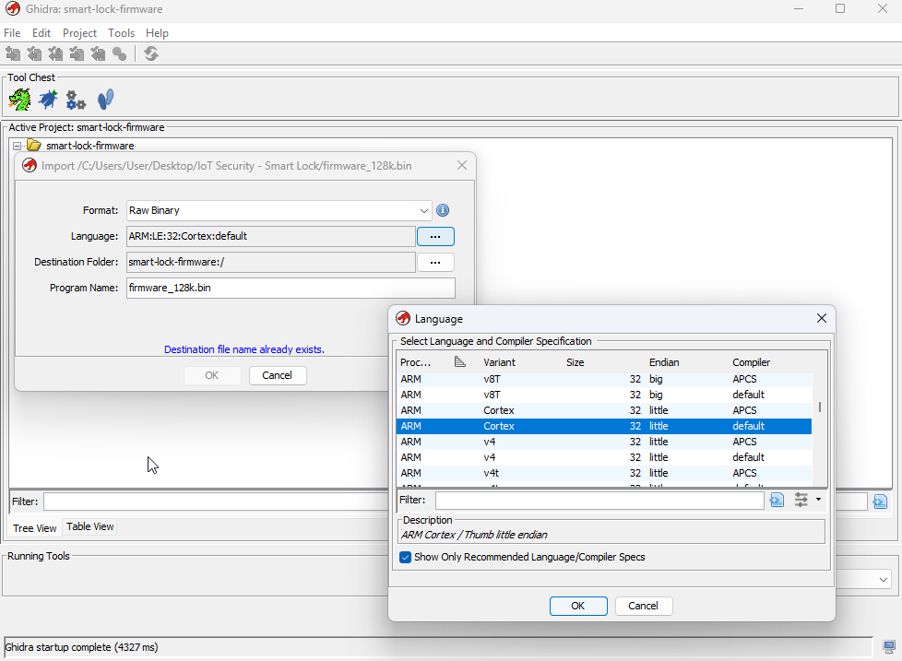This screenshot has height=661, width=902.
Task: Open the Emulator gears tool
Action: [x=76, y=100]
